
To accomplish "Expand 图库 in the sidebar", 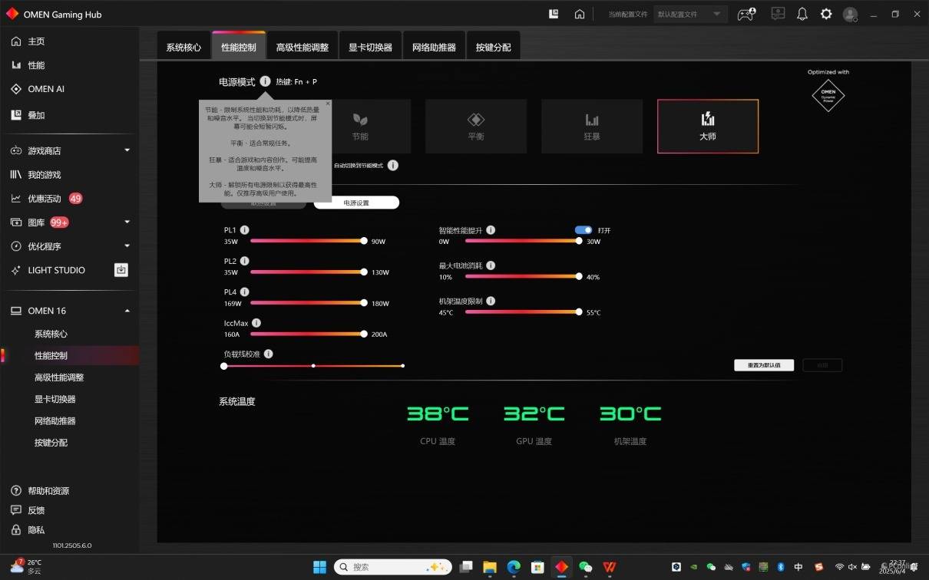I will [x=127, y=222].
